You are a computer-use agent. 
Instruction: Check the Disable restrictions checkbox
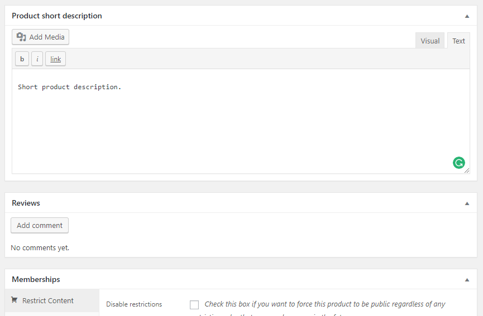coord(194,305)
